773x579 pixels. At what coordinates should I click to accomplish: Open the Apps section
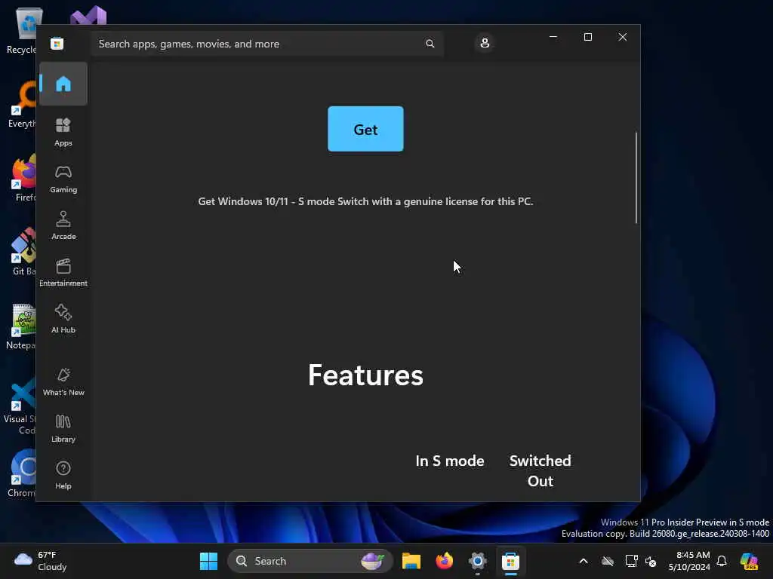63,132
